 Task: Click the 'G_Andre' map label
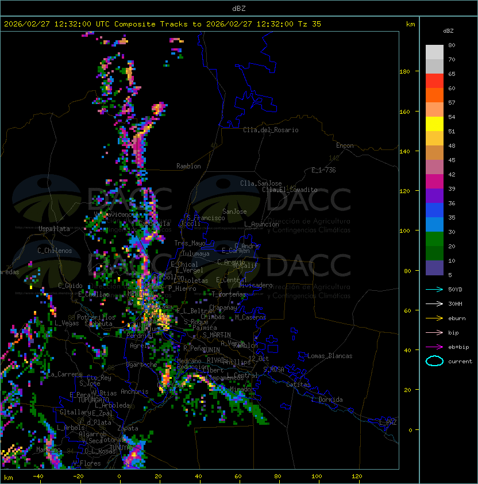tap(246, 246)
